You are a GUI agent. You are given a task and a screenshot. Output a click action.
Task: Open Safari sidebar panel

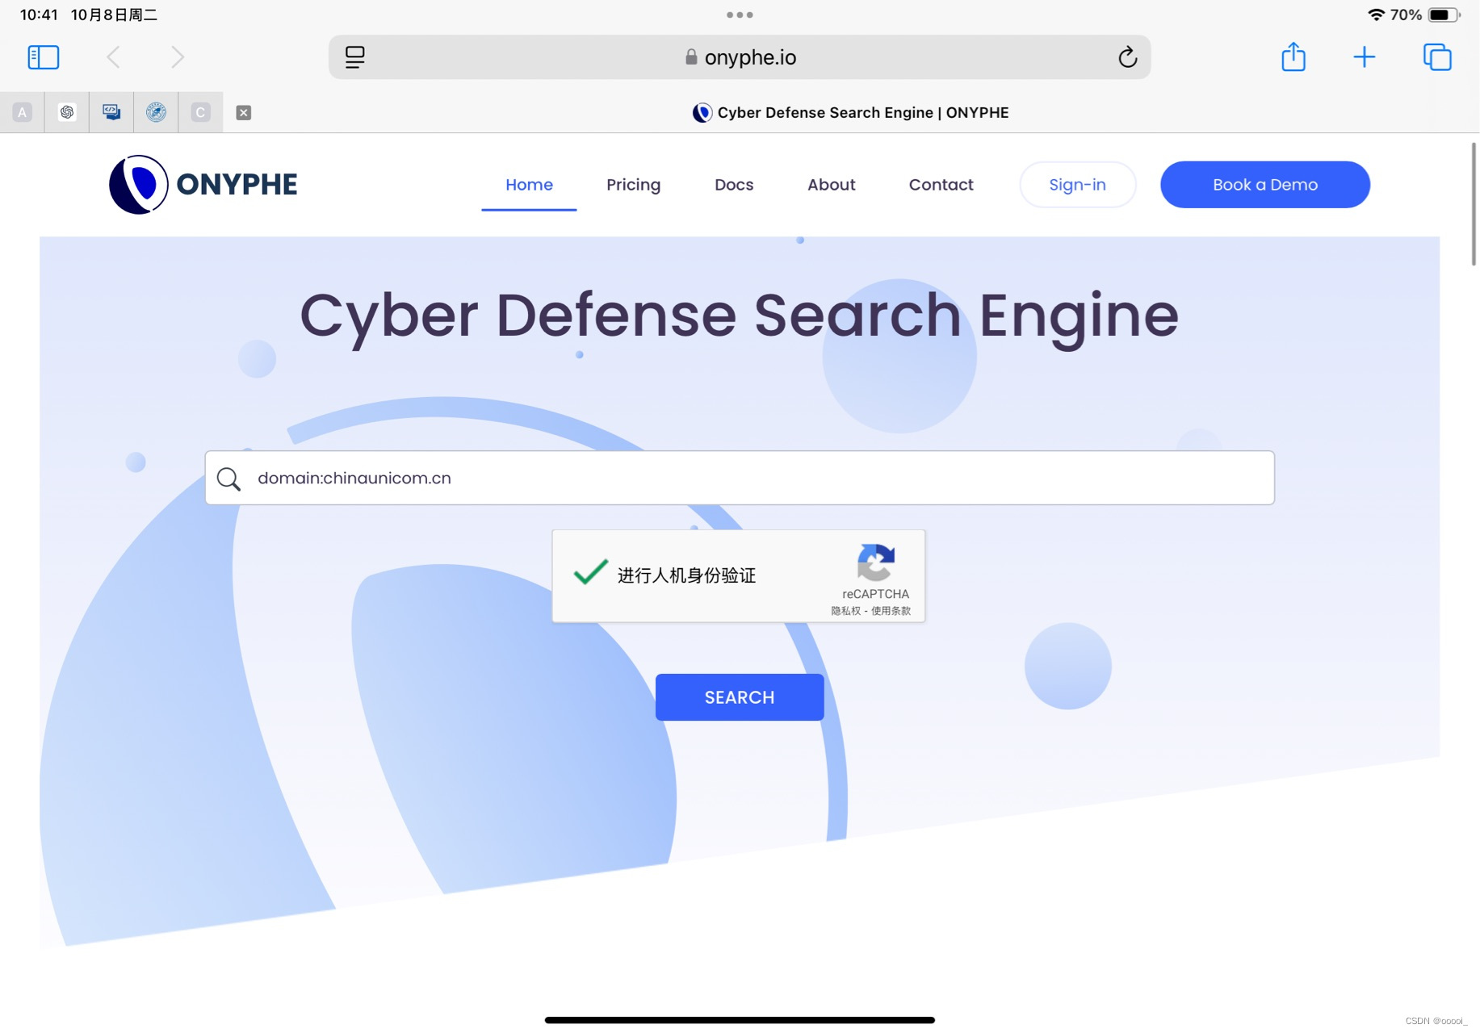(44, 57)
